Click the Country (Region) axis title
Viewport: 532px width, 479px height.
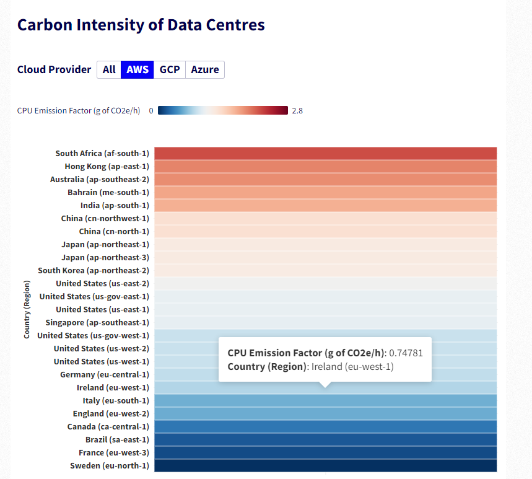pos(26,309)
